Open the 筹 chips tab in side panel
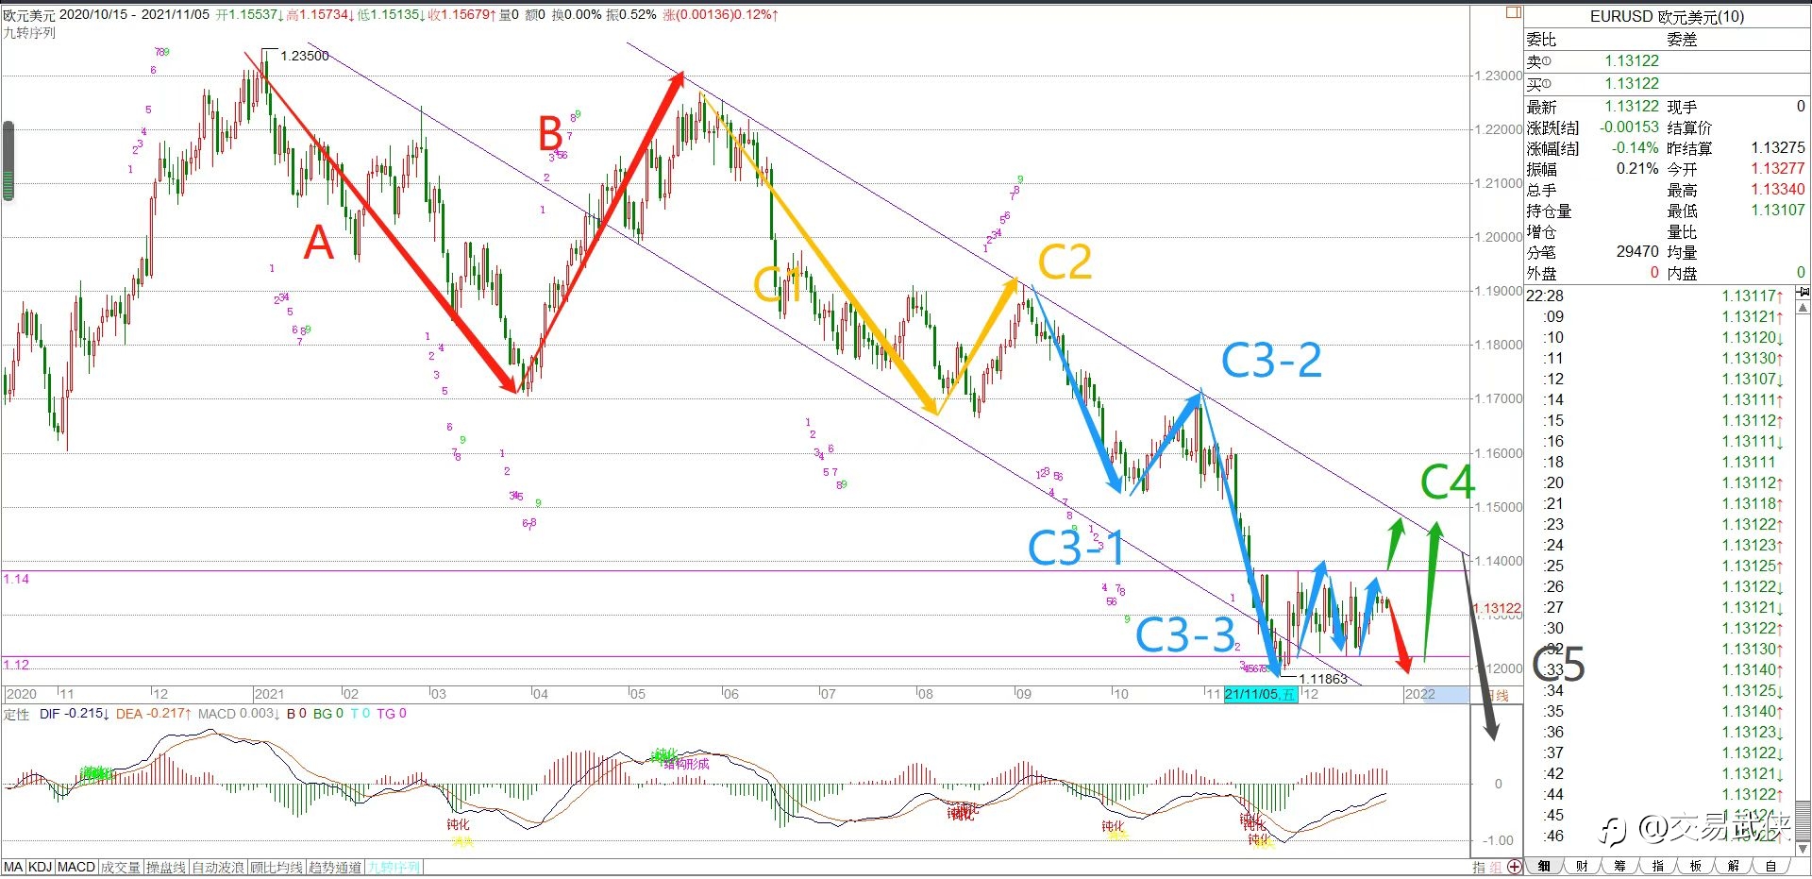 tap(1619, 866)
